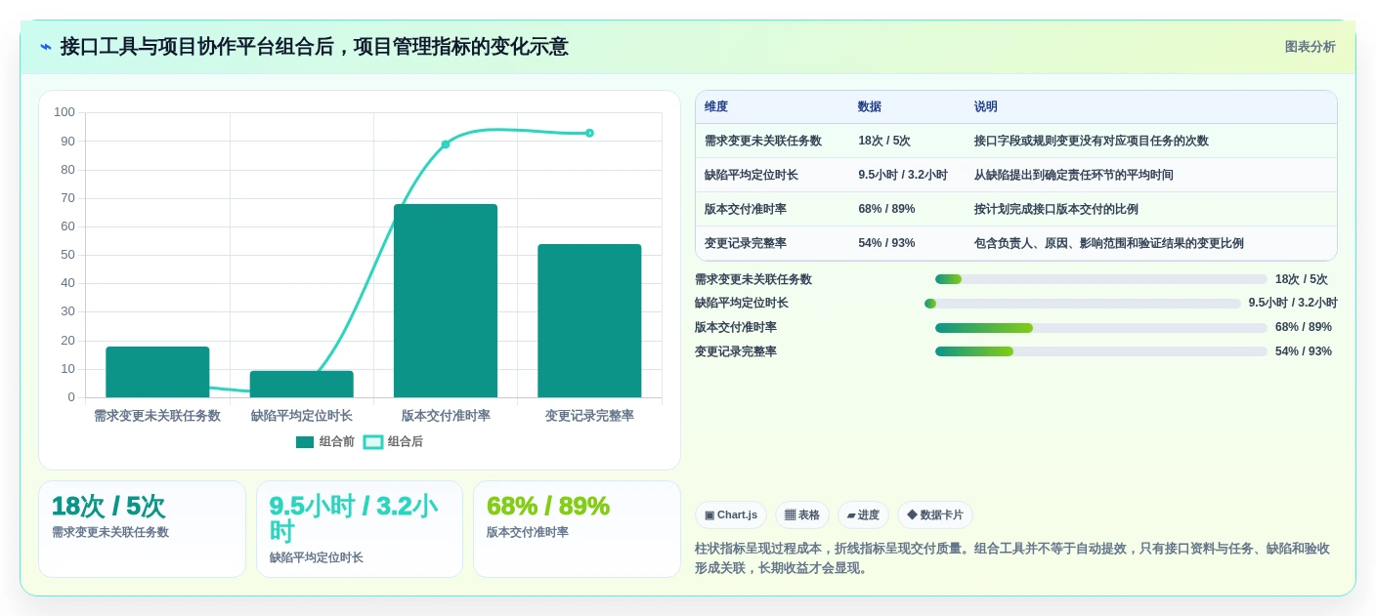Toggle the 组合前 legend item
This screenshot has height=616, width=1376.
pos(325,441)
